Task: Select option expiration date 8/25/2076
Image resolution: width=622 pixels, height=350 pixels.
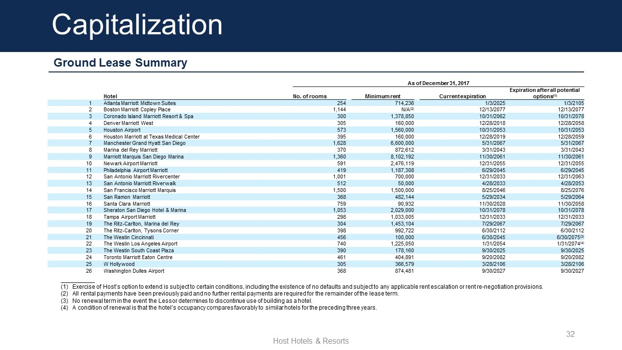Action: tap(571, 191)
